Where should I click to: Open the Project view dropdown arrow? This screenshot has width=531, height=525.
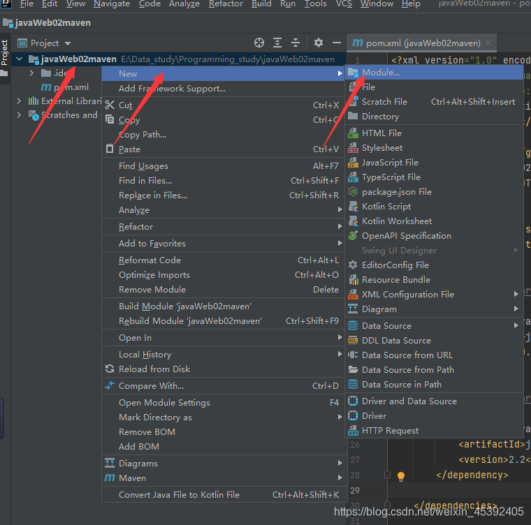[68, 43]
